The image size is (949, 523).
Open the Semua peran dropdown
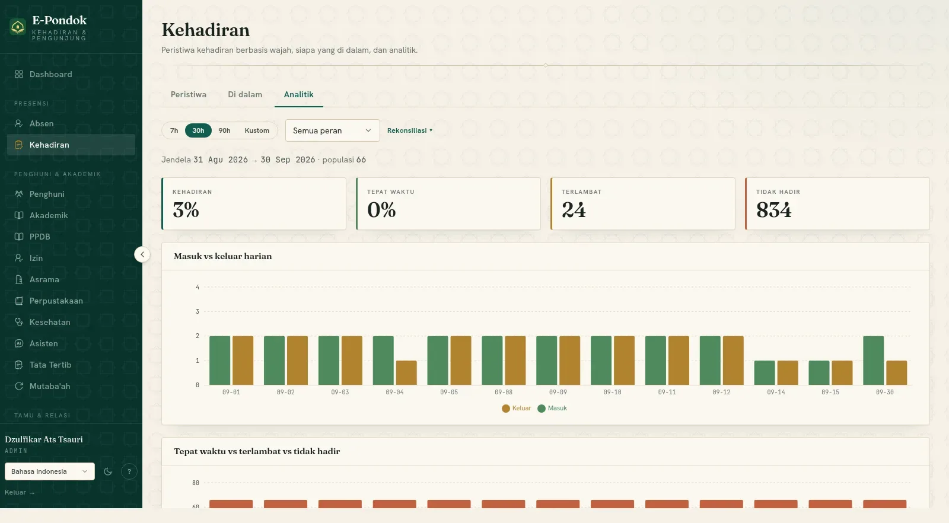333,130
